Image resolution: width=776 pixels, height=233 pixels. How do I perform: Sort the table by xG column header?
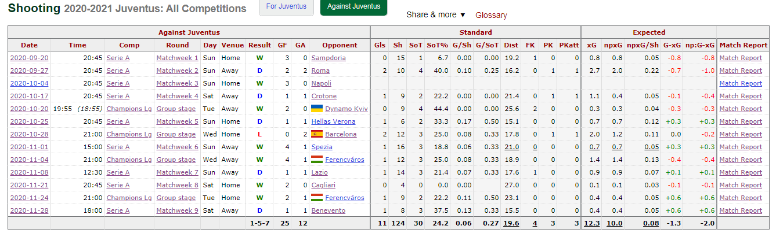click(591, 45)
